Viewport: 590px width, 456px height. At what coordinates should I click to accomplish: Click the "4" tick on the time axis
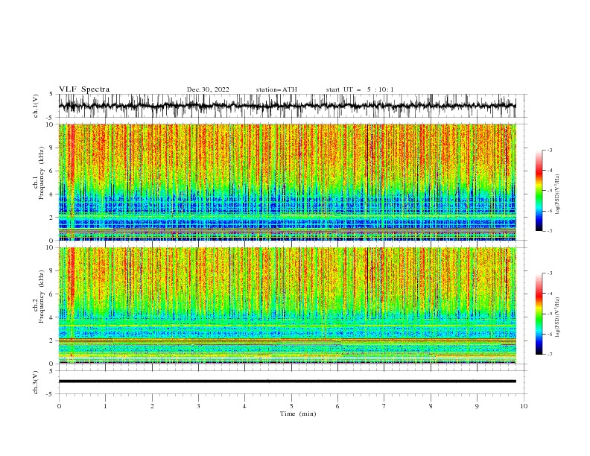coord(244,406)
